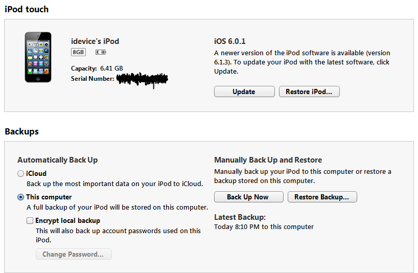Click the Restore iPod... button
Screen dimensions: 418x273
click(x=309, y=92)
